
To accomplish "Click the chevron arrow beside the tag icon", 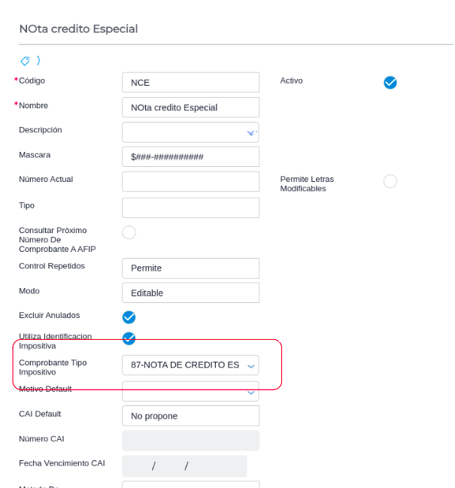I will click(x=38, y=60).
